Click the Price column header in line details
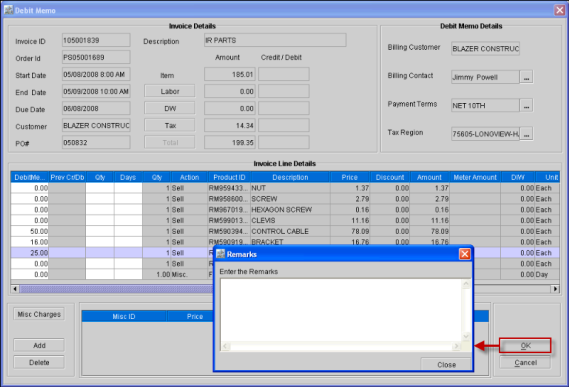 [350, 177]
